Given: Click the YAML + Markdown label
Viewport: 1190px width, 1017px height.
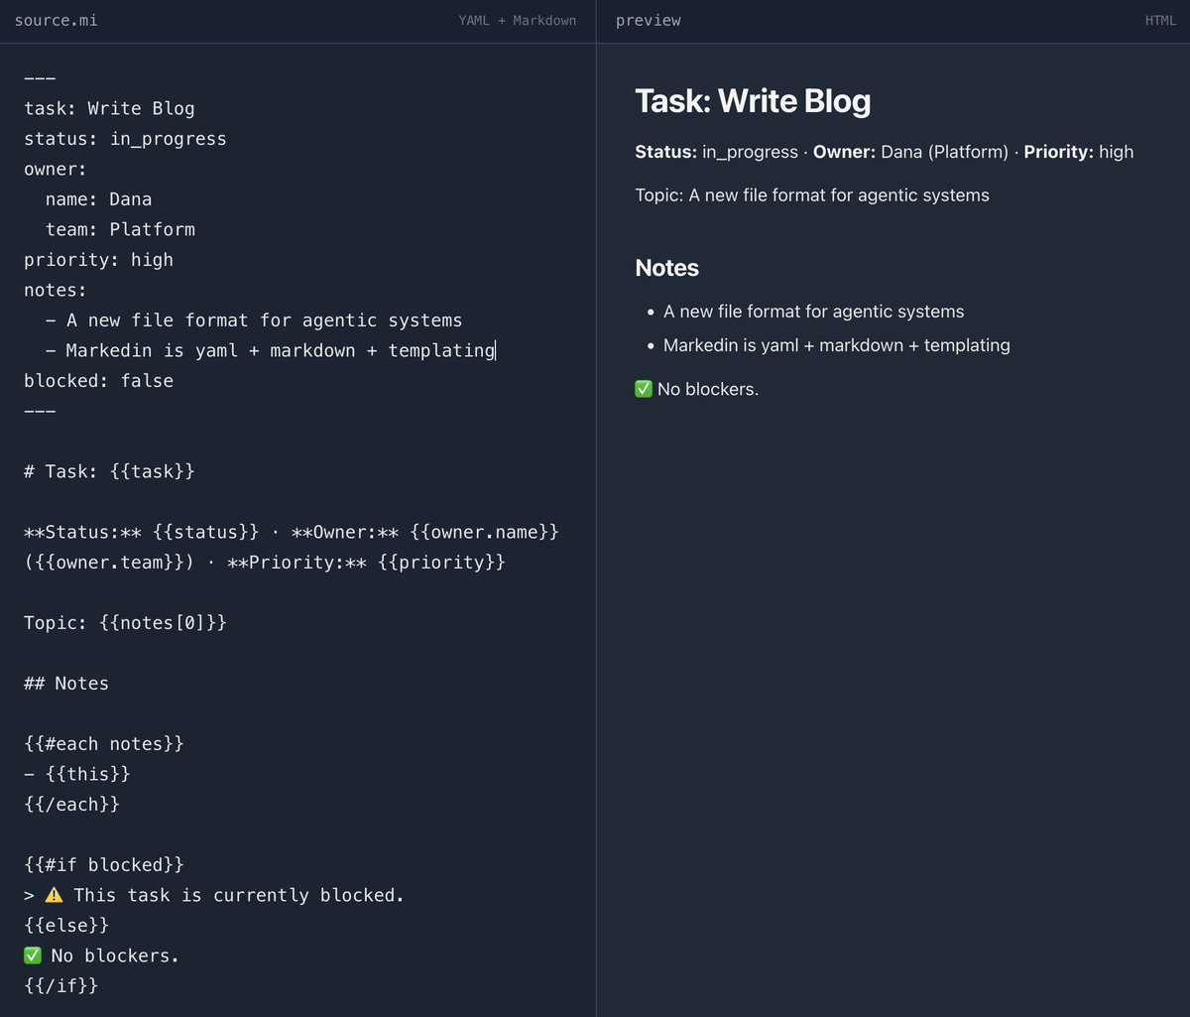Looking at the screenshot, I should click(517, 20).
